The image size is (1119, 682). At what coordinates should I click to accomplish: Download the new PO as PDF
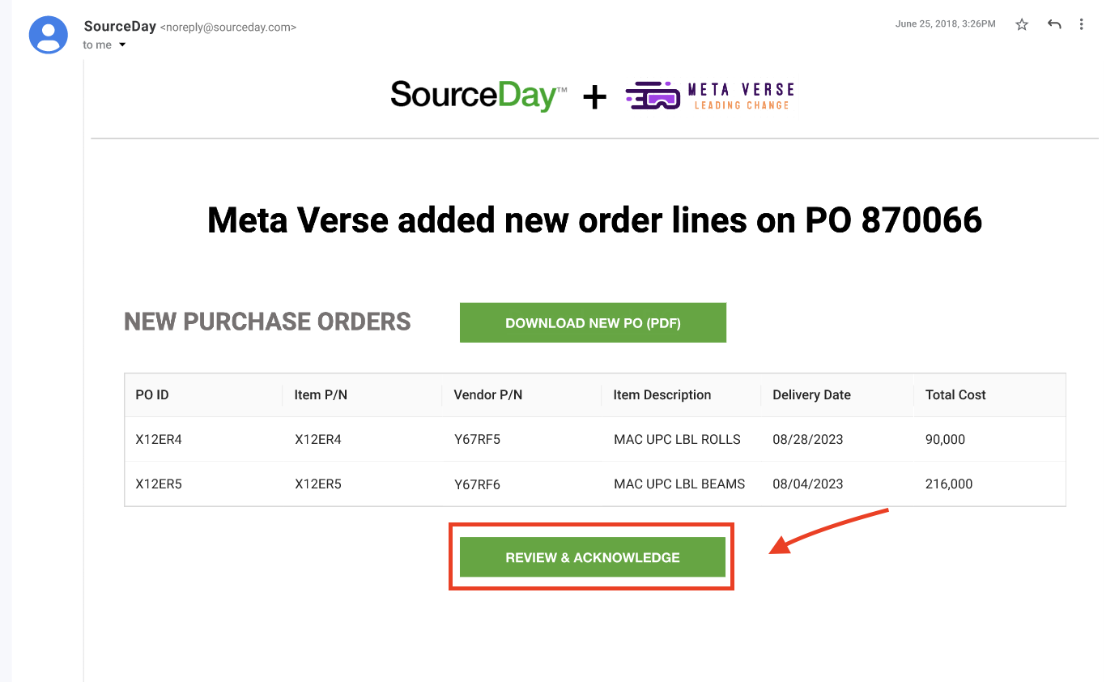click(x=593, y=323)
